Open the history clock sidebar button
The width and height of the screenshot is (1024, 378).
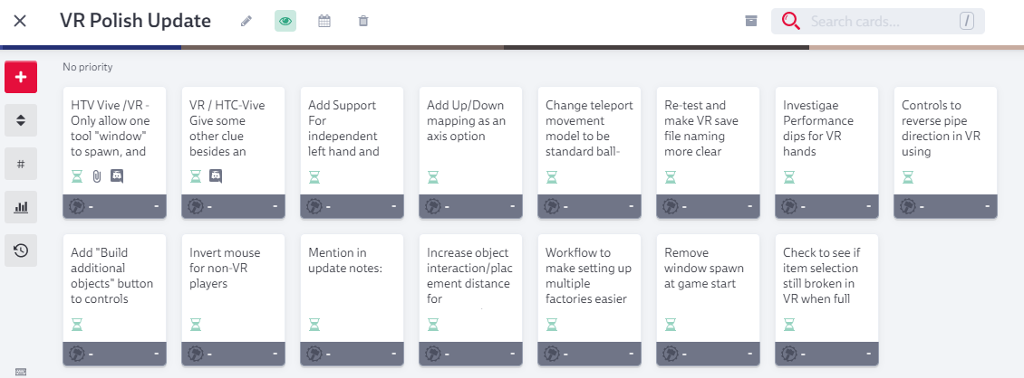pyautogui.click(x=21, y=250)
